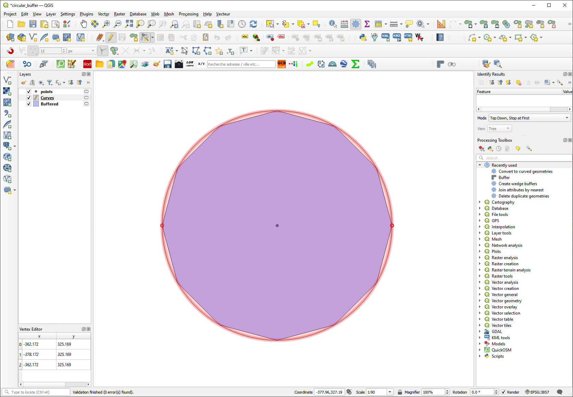
Task: Open the Processing menu
Action: click(x=188, y=14)
